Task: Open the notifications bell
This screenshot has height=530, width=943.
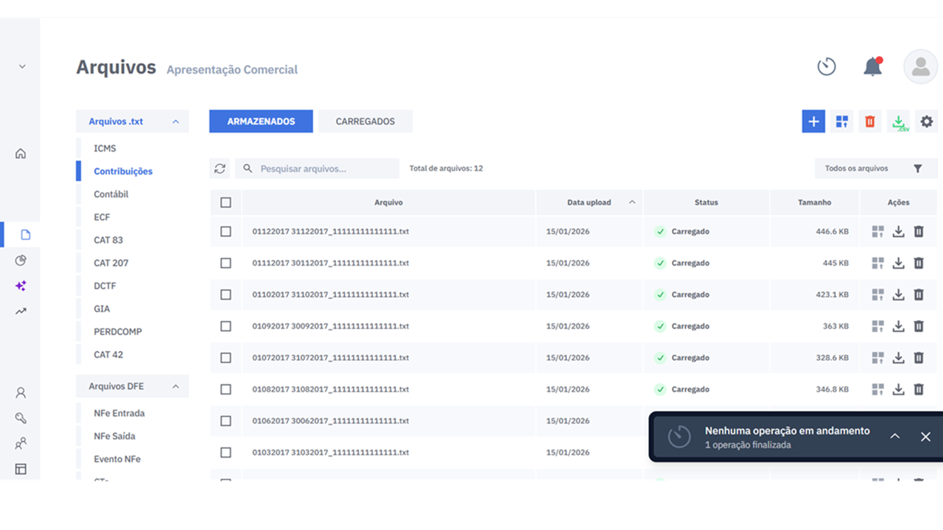Action: pos(873,66)
